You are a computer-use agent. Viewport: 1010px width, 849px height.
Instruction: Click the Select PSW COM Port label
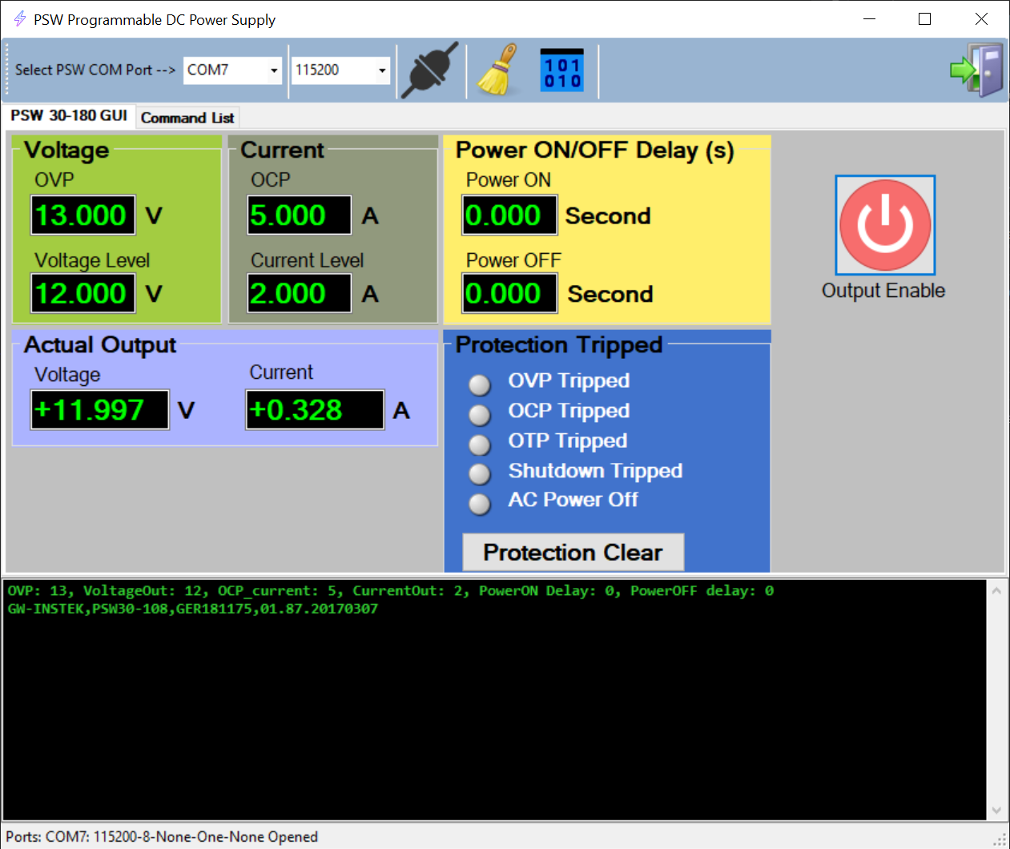pos(95,70)
